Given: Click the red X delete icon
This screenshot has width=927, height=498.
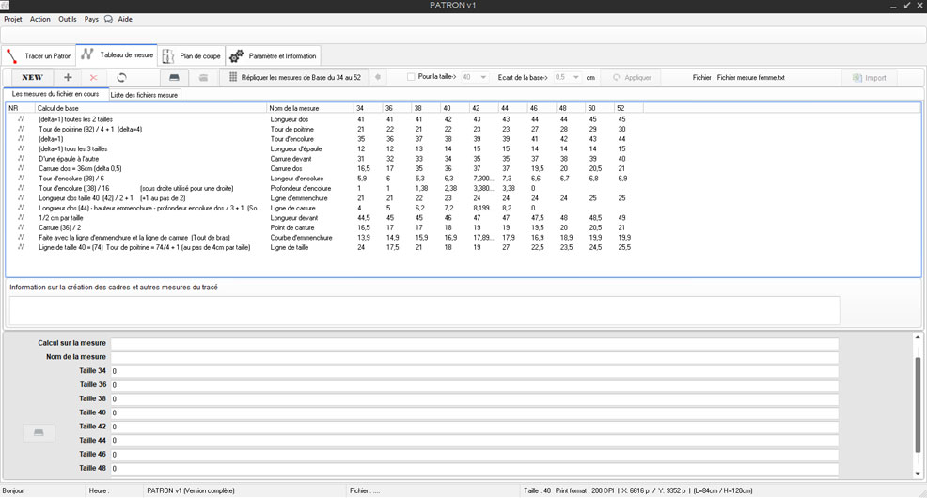Looking at the screenshot, I should point(93,78).
